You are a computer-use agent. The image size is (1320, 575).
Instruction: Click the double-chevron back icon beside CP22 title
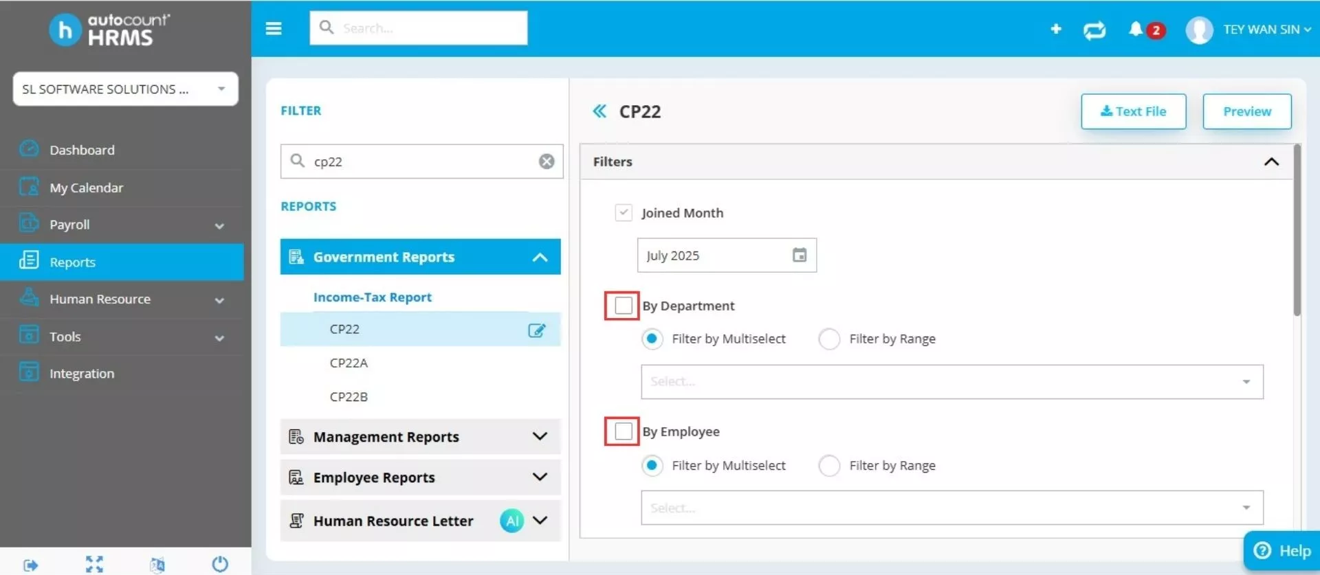pyautogui.click(x=599, y=111)
